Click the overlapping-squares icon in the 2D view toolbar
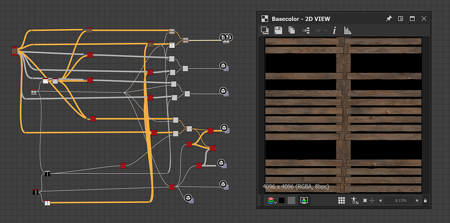 [265, 31]
